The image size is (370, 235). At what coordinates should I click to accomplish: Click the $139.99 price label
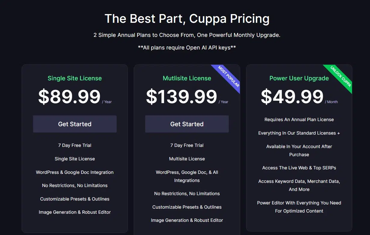tap(182, 96)
